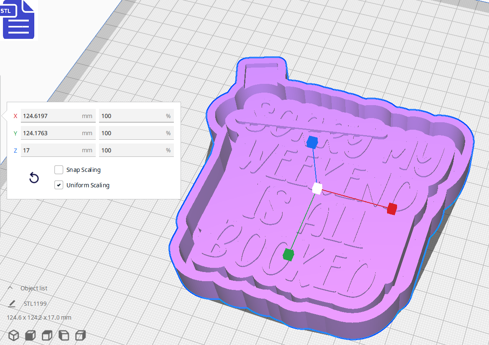Click the Y dimension input showing 124.1763 mm
Viewport: 489px width, 345px height.
pyautogui.click(x=58, y=133)
